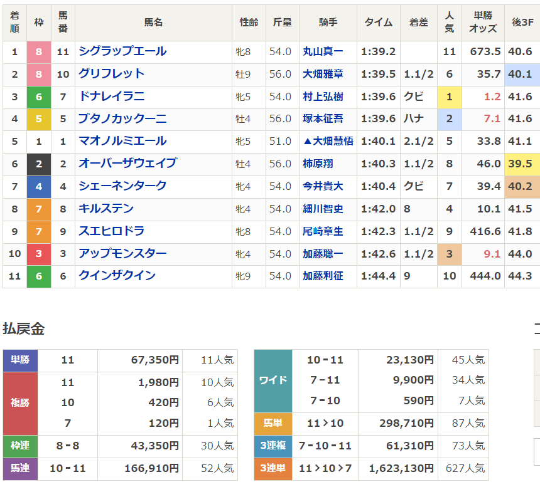
Task: Open jockey profile 柿原翔
Action: tap(318, 164)
